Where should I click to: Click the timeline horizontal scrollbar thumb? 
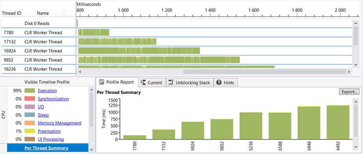click(x=265, y=72)
